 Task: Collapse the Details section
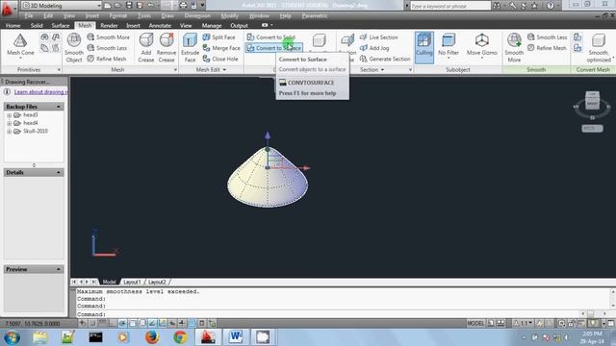coord(59,172)
